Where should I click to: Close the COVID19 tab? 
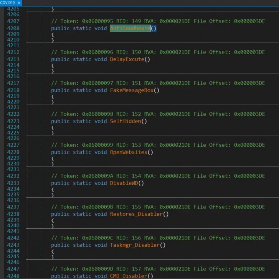pos(19,3)
